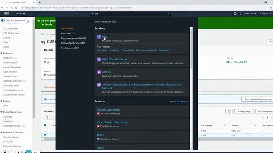Click CloudWatch feature icon
The width and height of the screenshot is (273, 153).
pyautogui.click(x=98, y=126)
